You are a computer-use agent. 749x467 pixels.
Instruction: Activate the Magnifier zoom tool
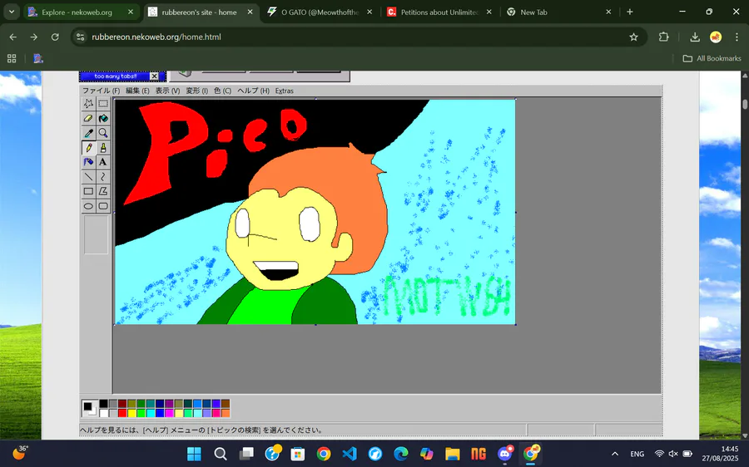(103, 133)
